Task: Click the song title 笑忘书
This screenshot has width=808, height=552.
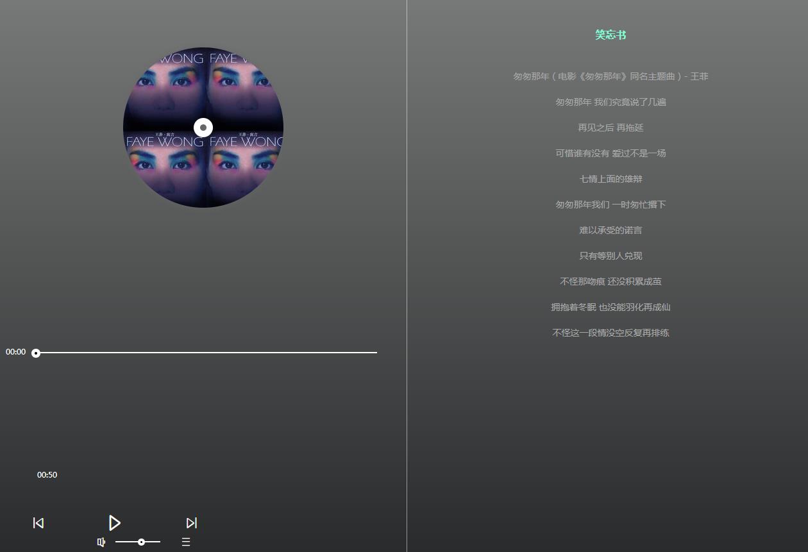Action: [x=610, y=35]
